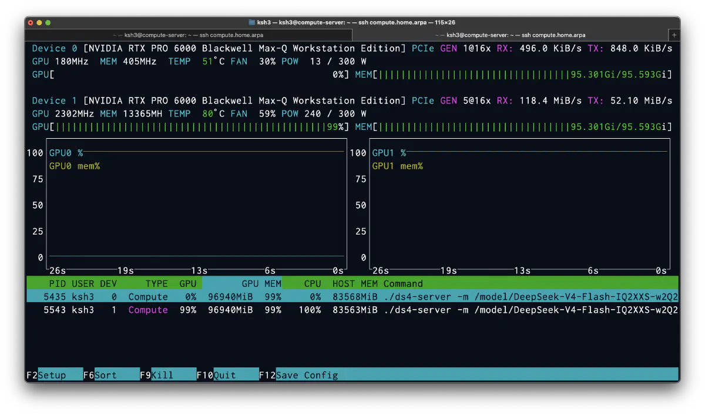
Task: Click Device 1 clock value 2302MHz
Action: pyautogui.click(x=75, y=113)
